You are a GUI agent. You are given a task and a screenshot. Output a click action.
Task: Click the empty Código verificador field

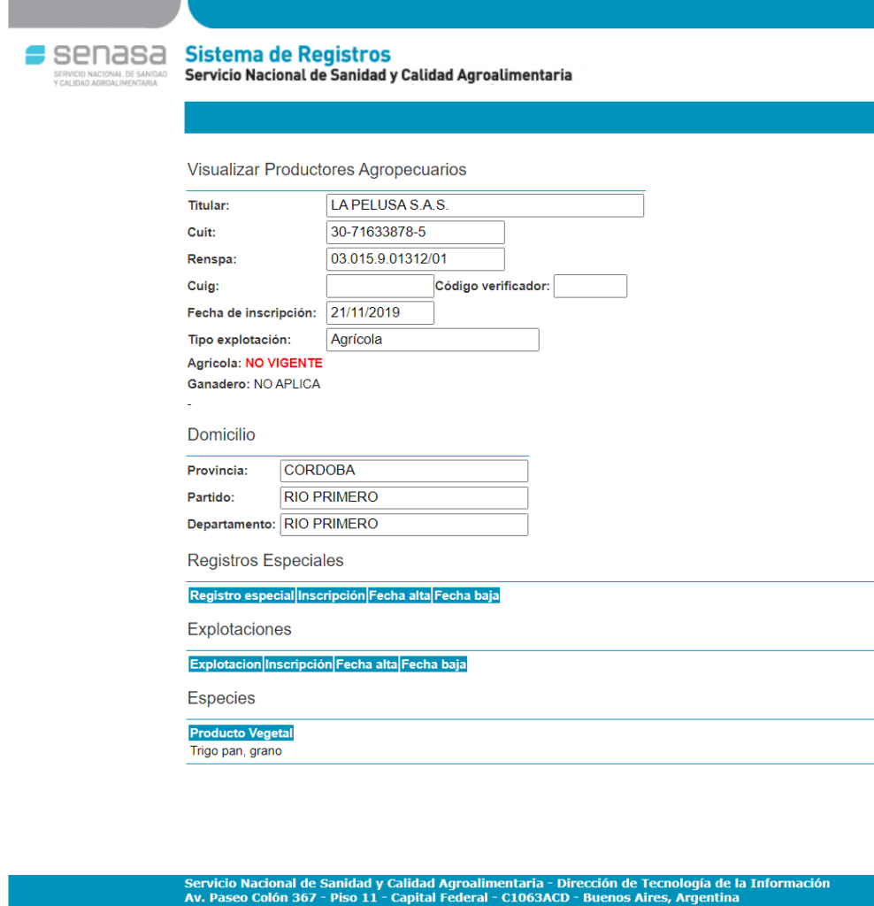(x=590, y=287)
